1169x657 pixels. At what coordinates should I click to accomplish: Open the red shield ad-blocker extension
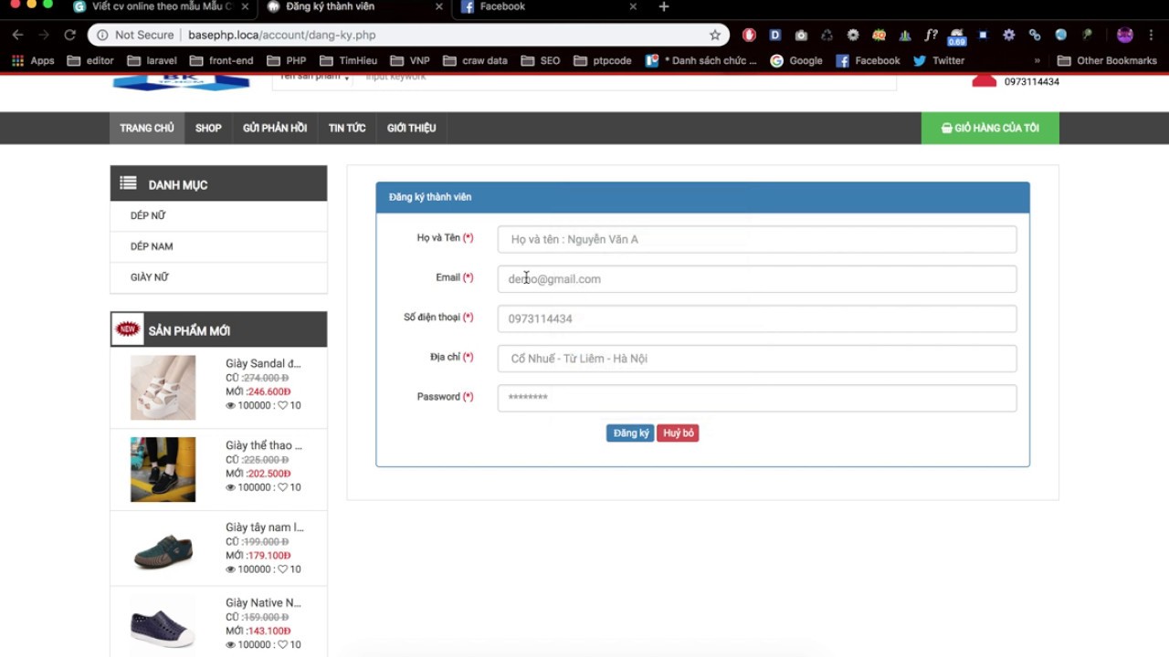click(x=749, y=35)
